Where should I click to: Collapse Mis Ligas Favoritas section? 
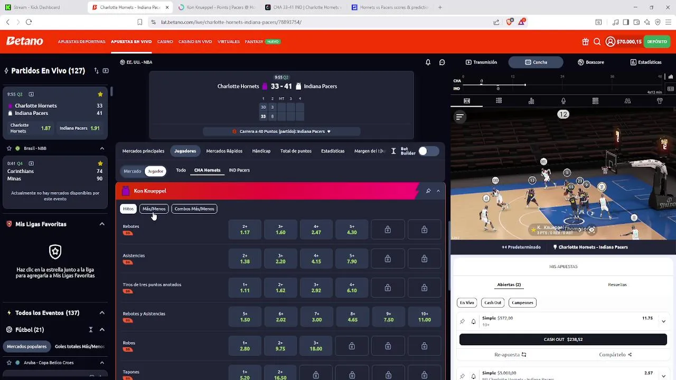(x=102, y=224)
